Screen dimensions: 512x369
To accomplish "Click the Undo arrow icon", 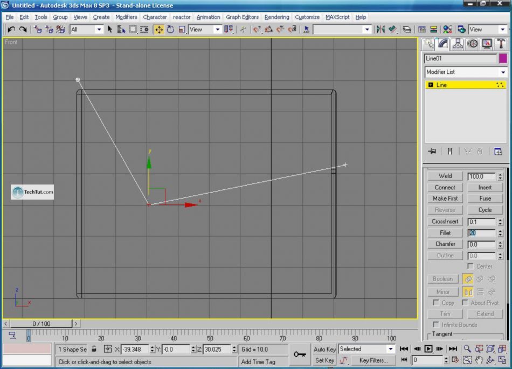I will pos(11,30).
